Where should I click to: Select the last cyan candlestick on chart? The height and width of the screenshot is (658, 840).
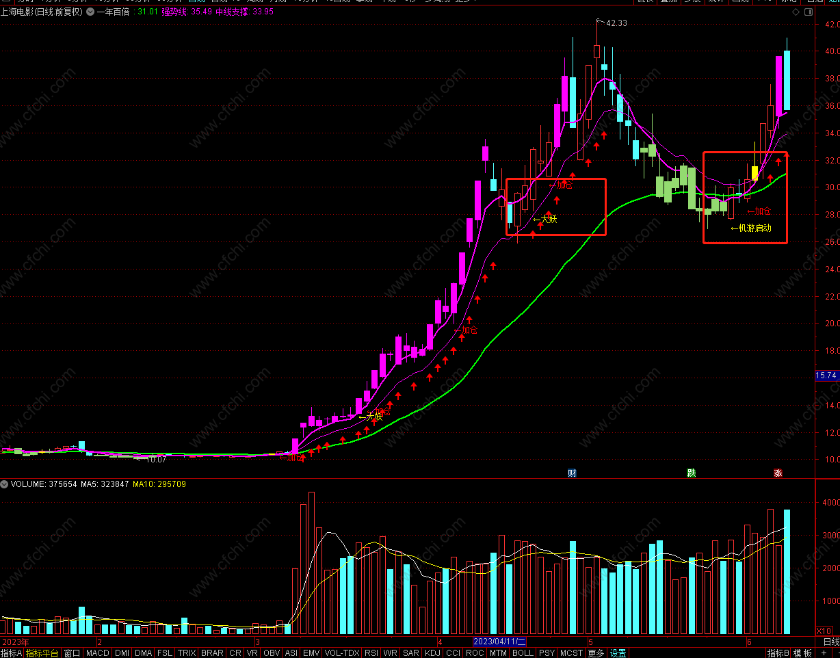[787, 80]
